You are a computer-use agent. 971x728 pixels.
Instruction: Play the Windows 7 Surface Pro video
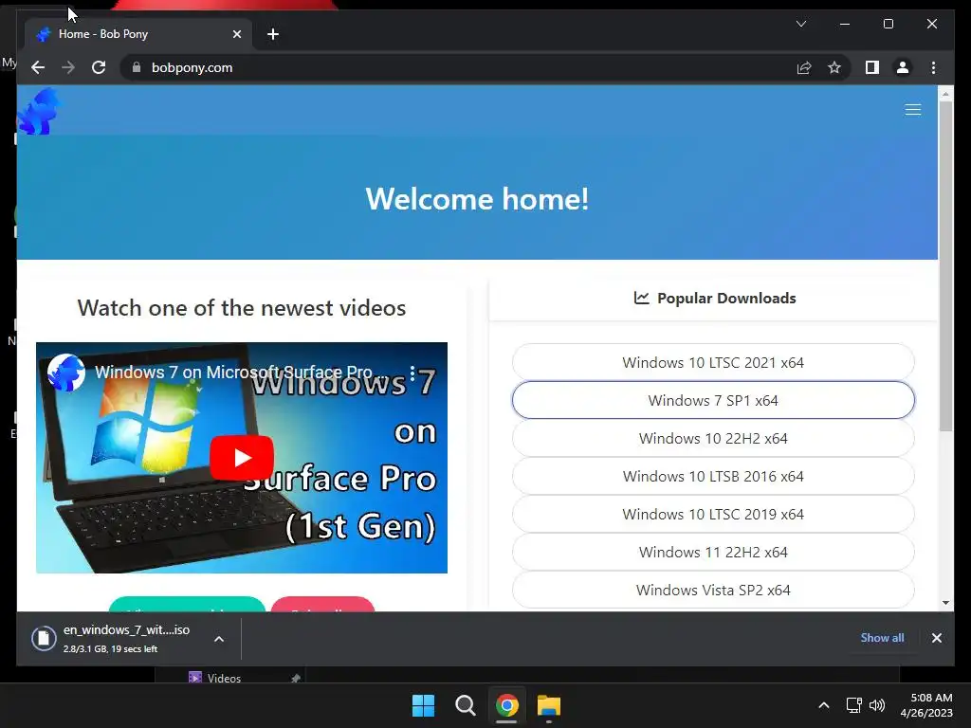tap(242, 458)
